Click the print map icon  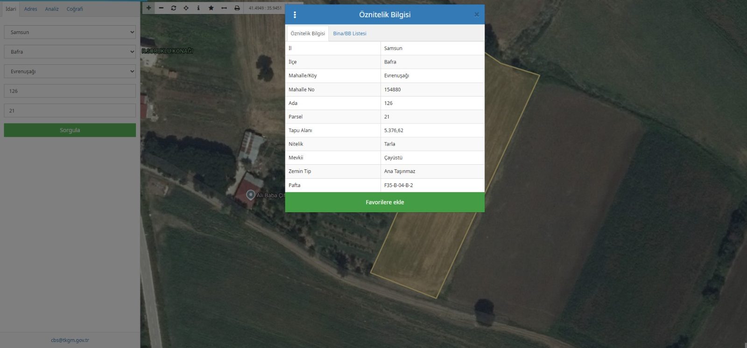(237, 8)
